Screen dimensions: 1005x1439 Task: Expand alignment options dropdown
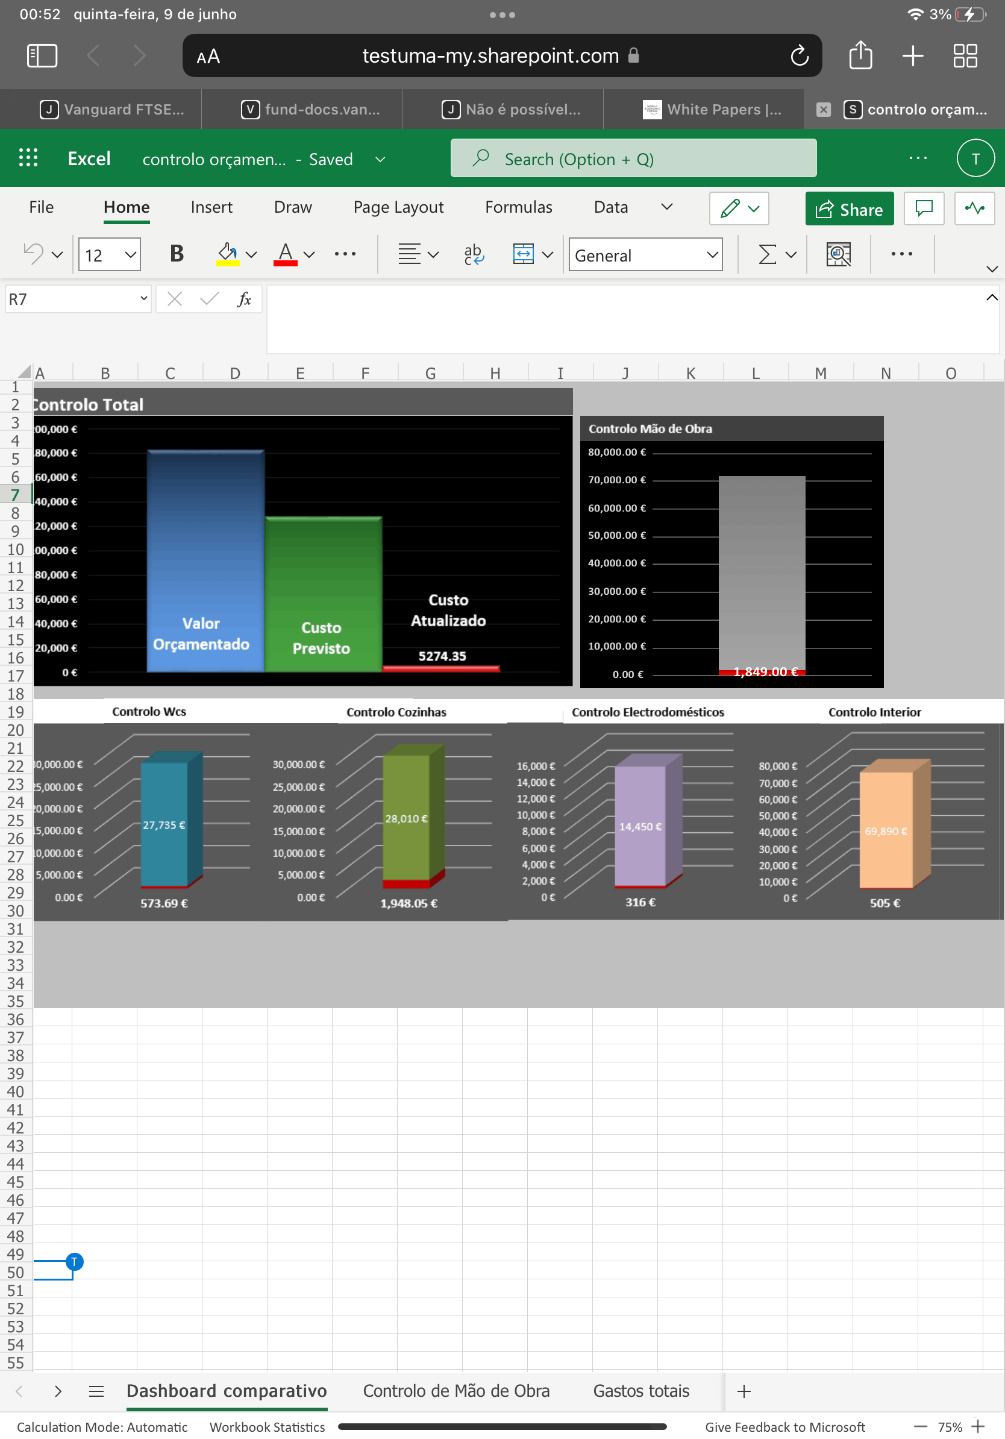coord(433,254)
